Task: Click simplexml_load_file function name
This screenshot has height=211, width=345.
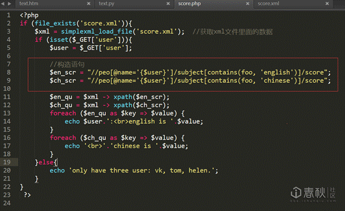Action: click(x=97, y=32)
